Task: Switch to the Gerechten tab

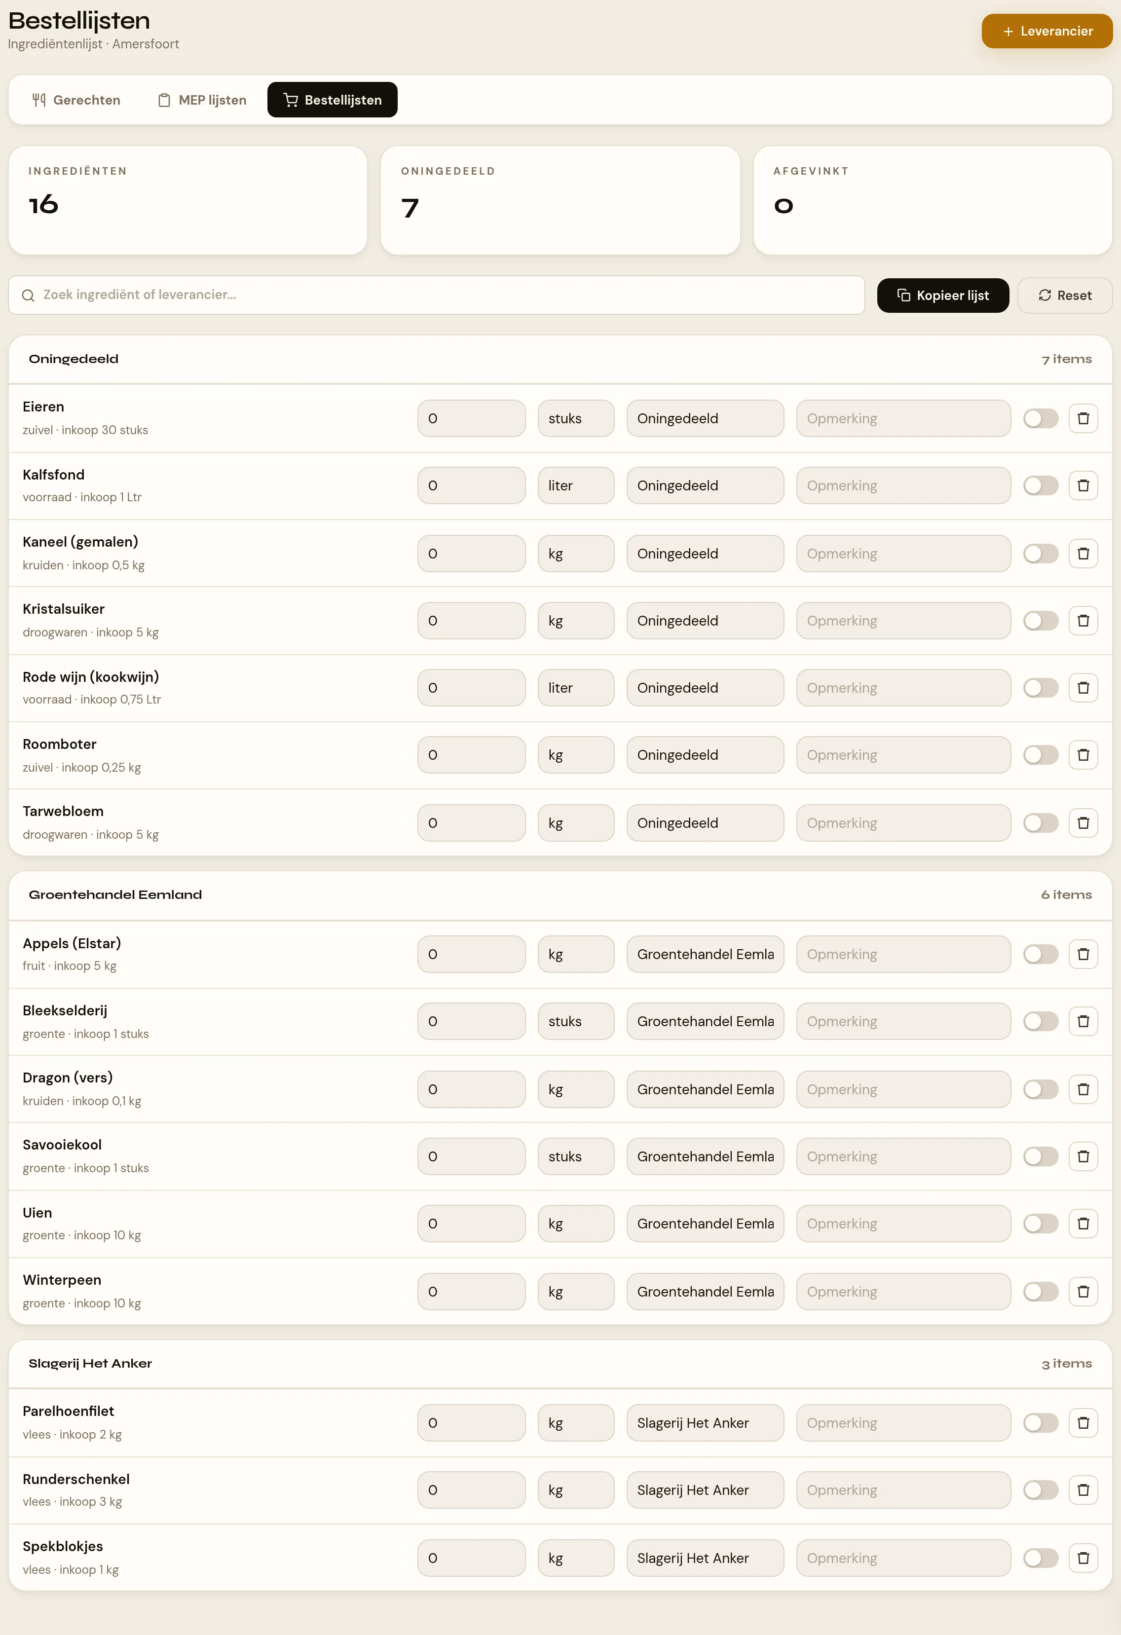Action: pyautogui.click(x=76, y=100)
